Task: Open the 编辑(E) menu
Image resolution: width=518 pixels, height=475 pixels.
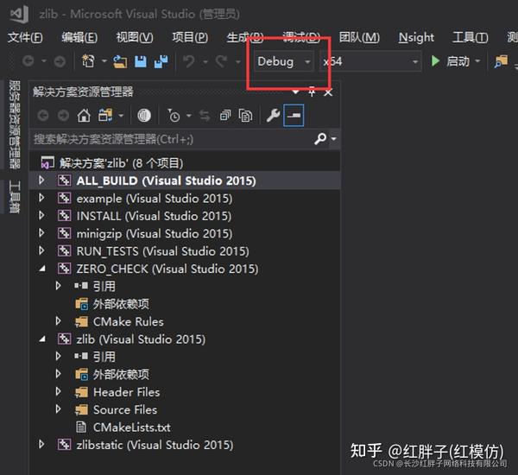Action: pos(79,37)
